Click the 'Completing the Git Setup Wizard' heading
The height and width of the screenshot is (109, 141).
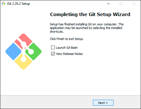tap(90, 14)
